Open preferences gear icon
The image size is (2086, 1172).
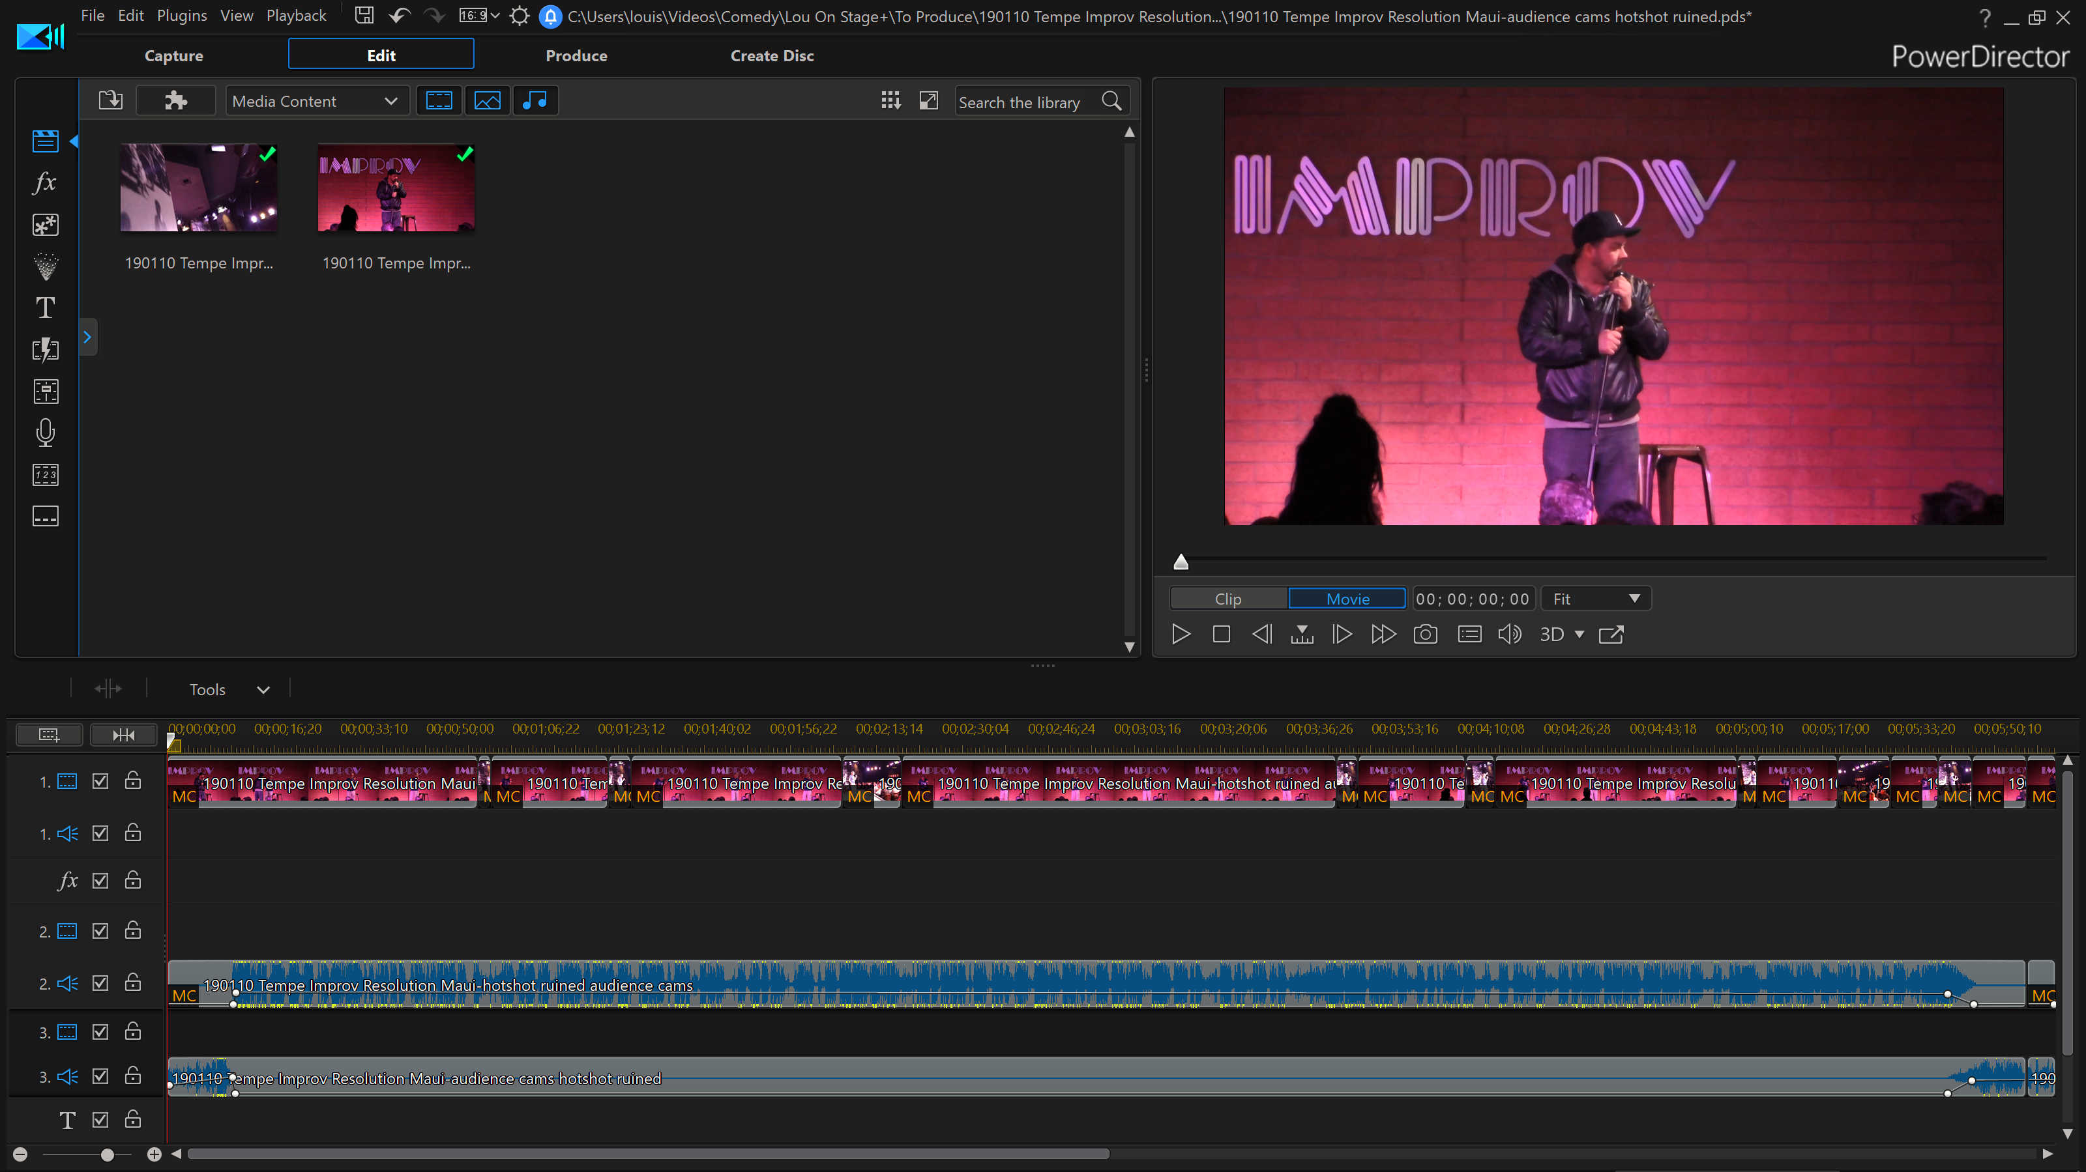pyautogui.click(x=519, y=16)
